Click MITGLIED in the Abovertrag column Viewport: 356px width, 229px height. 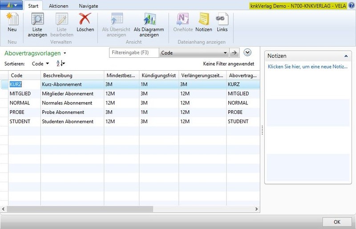pyautogui.click(x=243, y=93)
